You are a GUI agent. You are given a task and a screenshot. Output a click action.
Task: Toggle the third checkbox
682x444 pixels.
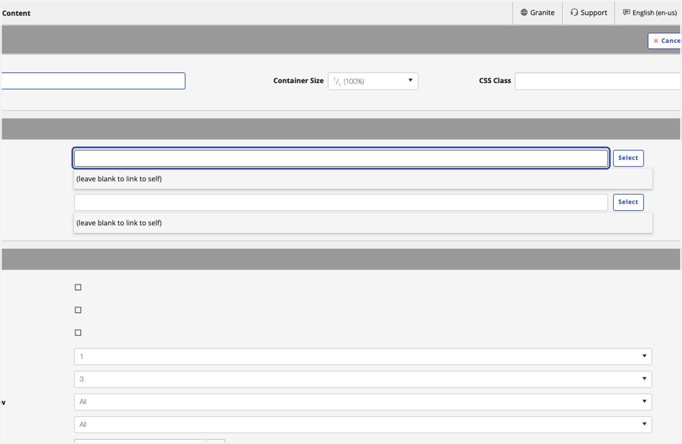coord(78,333)
